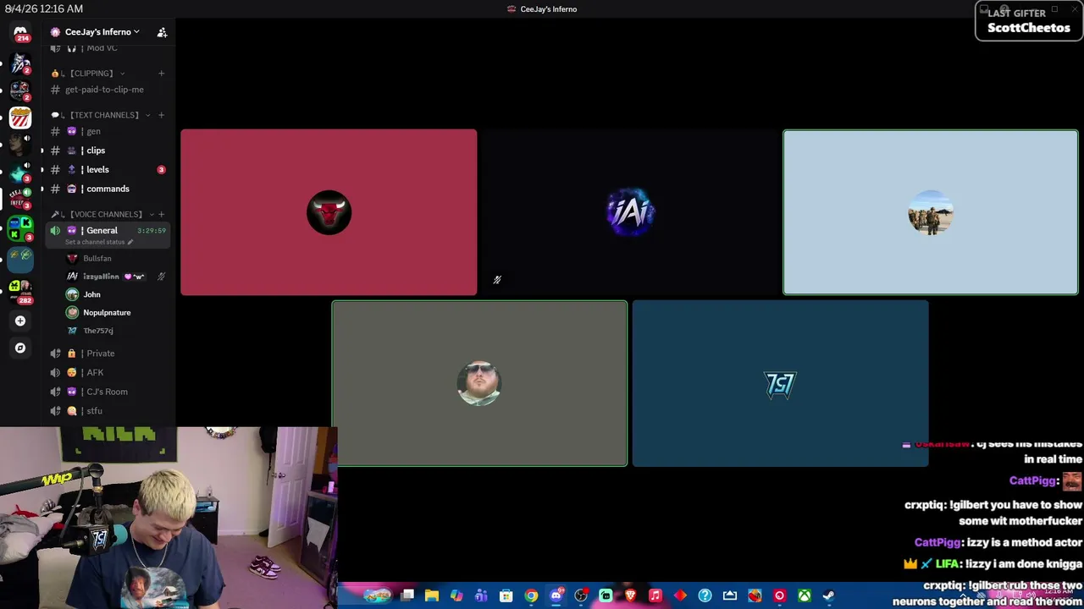Open Google Chrome from the taskbar
The width and height of the screenshot is (1084, 609).
[531, 596]
